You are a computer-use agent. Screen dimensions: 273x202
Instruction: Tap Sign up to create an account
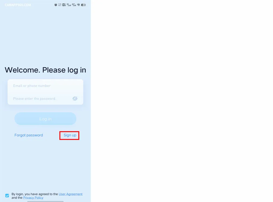(x=70, y=135)
